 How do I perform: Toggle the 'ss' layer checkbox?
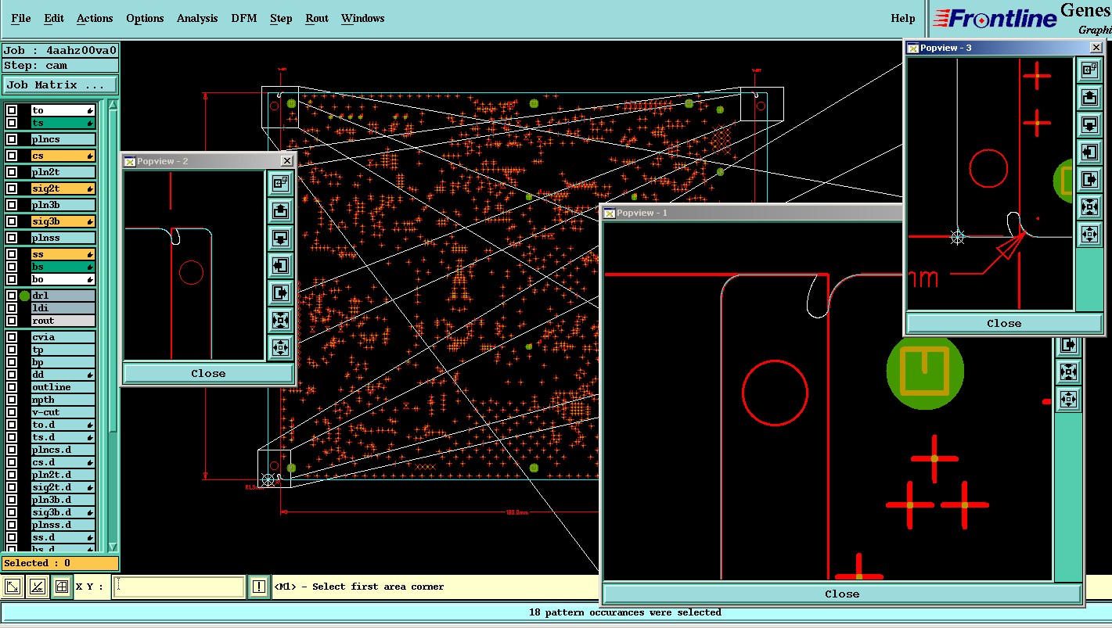click(x=12, y=254)
